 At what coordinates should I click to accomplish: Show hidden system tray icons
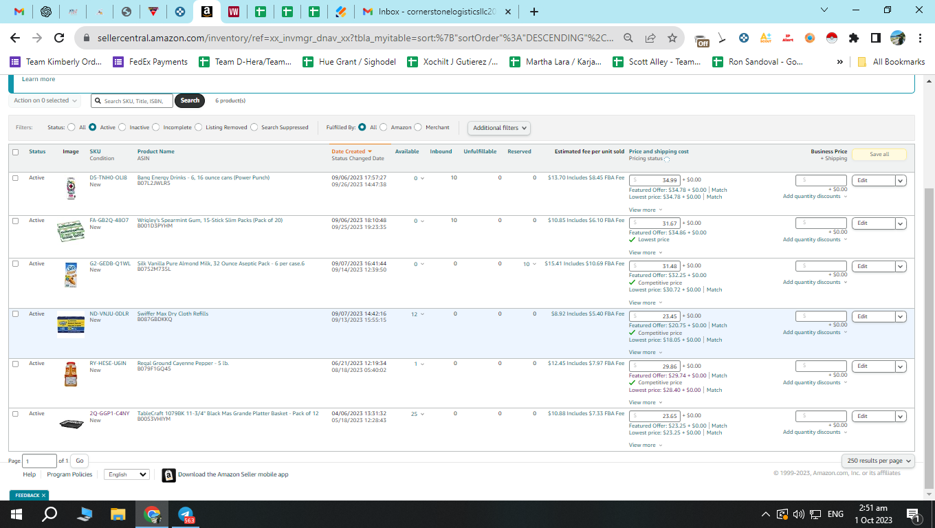(766, 514)
